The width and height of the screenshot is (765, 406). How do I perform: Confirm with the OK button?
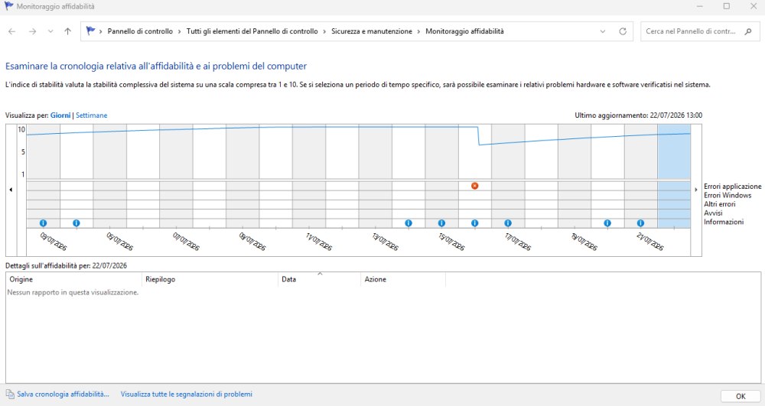740,396
